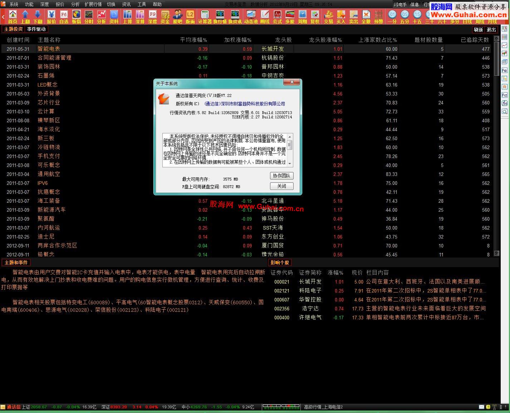Screen dimensions: 510x413
Task: Open the 分析 analysis chart icon
Action: [101, 17]
